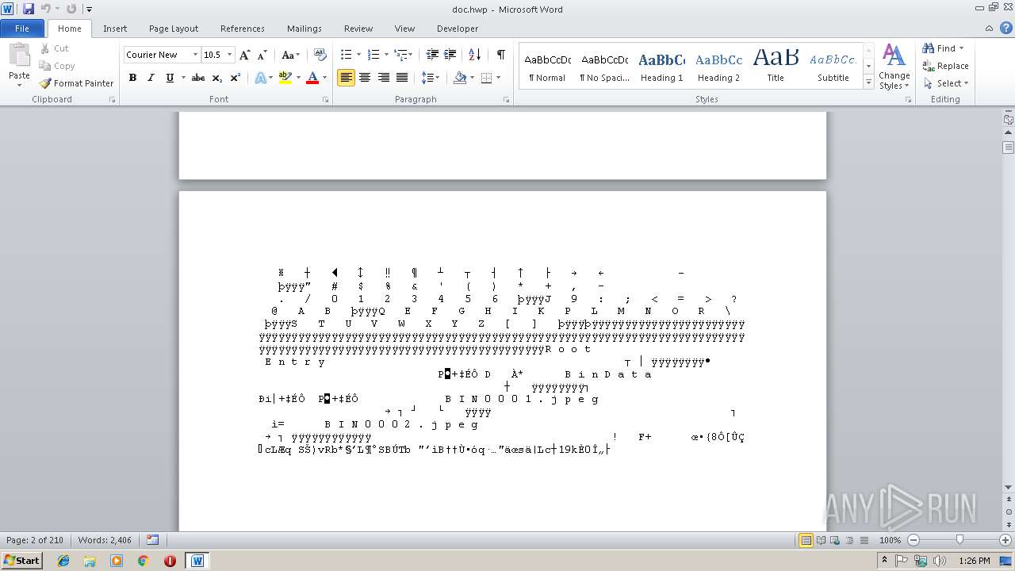The width and height of the screenshot is (1015, 571).
Task: Click Superscript icon
Action: pos(236,78)
